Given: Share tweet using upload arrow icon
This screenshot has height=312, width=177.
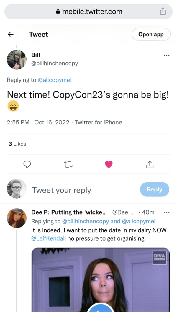Looking at the screenshot, I should pos(150,164).
